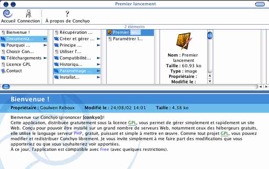Screen dimensions: 269x169
Task: Click 'Taille : 4.38 ko' info text
Action: pos(172,108)
